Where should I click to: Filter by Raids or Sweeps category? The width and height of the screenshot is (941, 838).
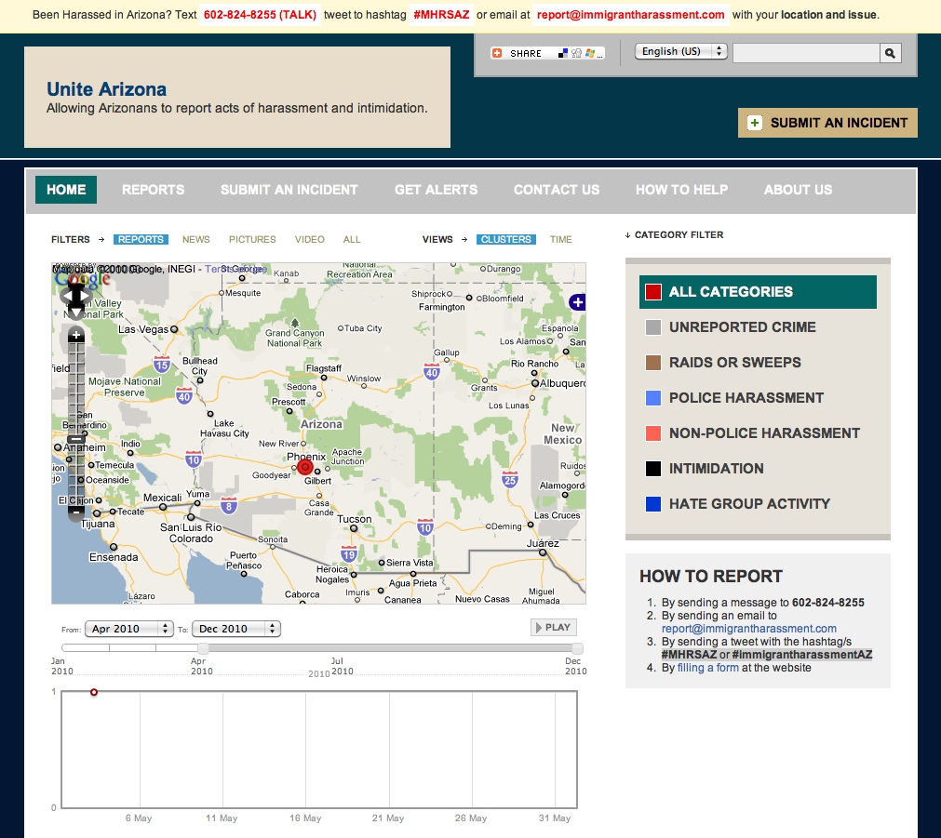pos(735,363)
